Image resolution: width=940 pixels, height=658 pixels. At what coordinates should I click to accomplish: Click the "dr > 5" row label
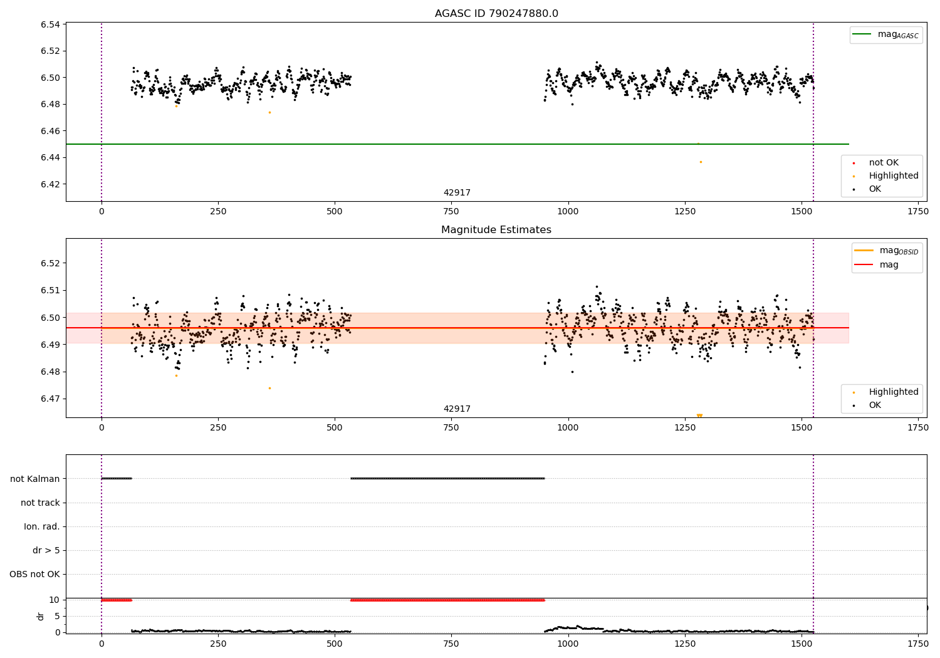pos(46,551)
